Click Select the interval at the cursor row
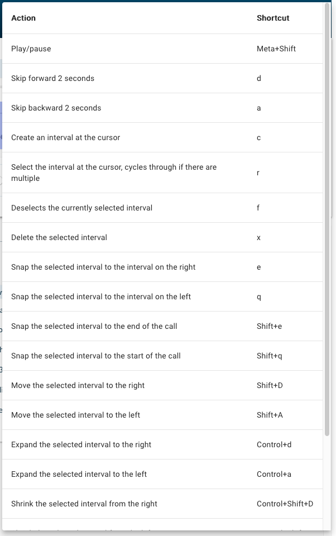The image size is (336, 536). (x=162, y=173)
